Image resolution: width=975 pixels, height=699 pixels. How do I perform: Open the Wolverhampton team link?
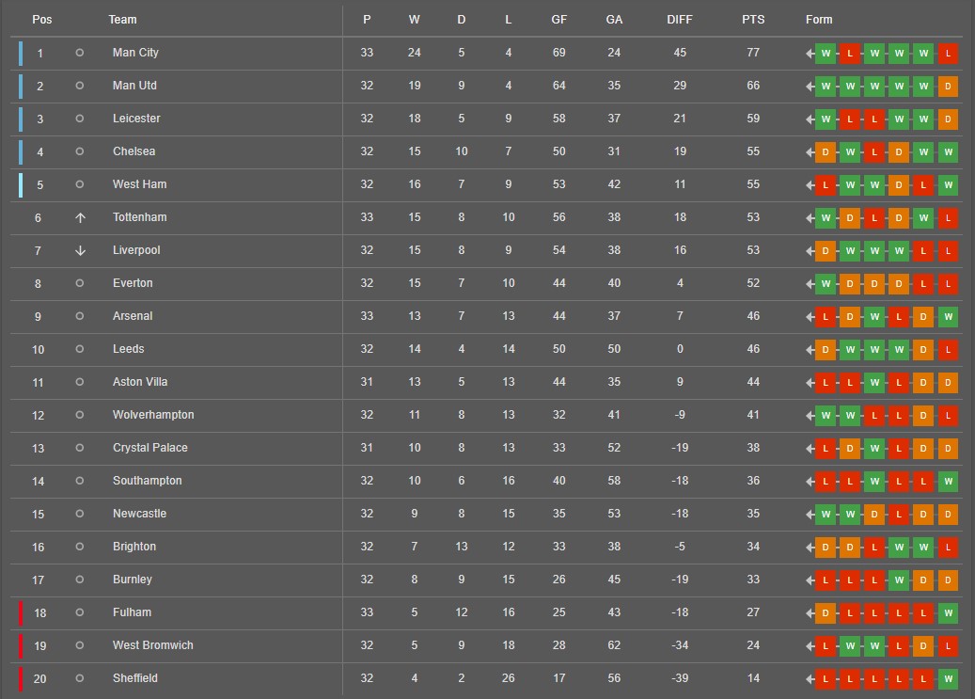(x=153, y=415)
